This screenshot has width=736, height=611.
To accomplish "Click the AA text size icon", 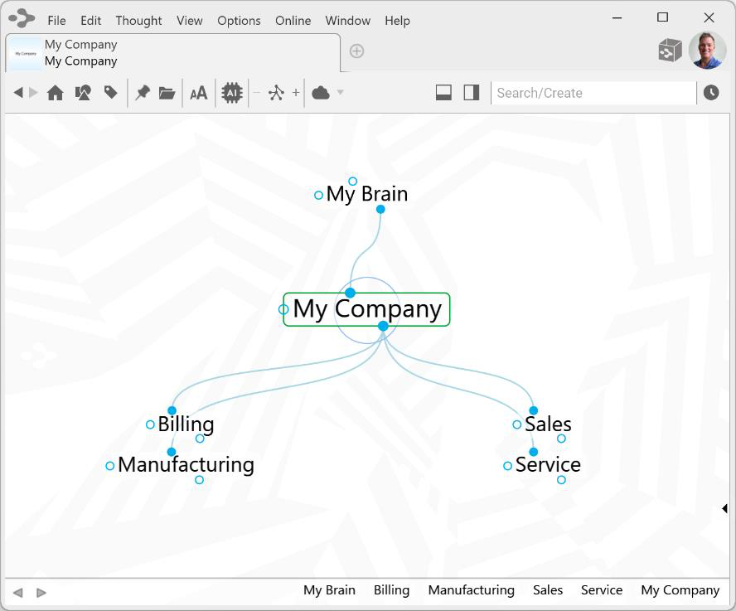I will click(x=199, y=93).
